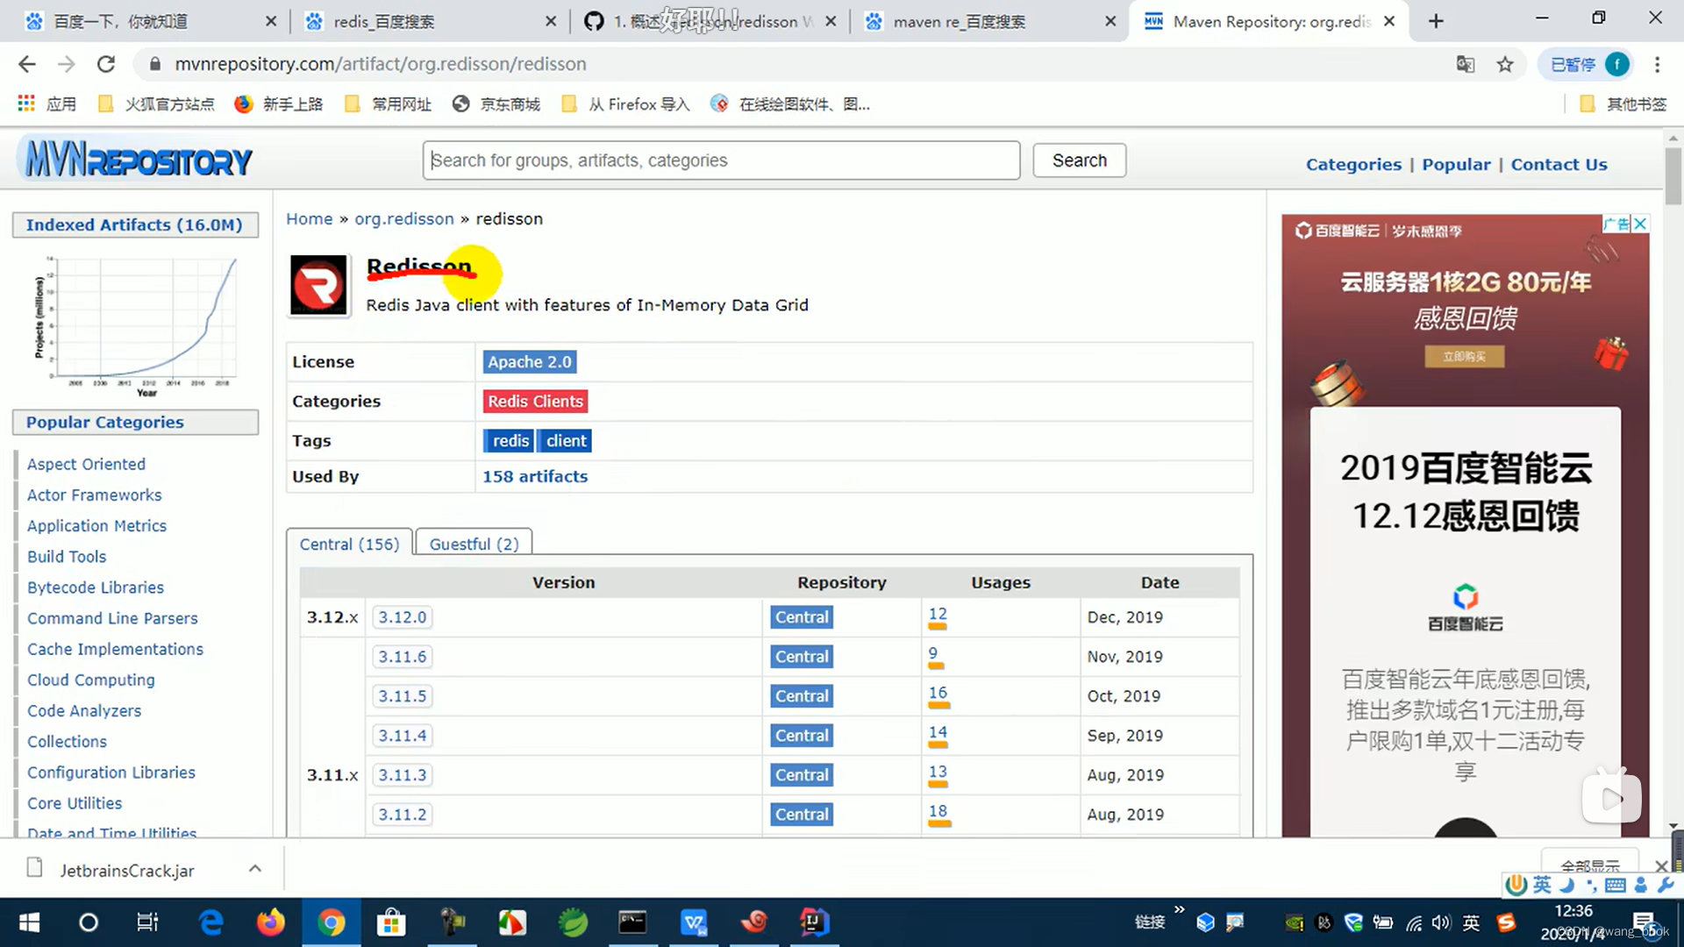Open the Popular header link
1684x947 pixels.
point(1456,164)
